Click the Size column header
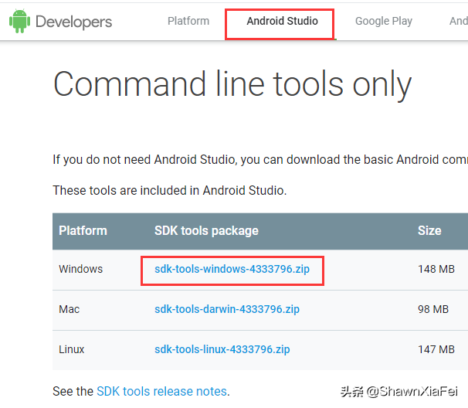Screen dimensions: 468x408 pos(429,230)
